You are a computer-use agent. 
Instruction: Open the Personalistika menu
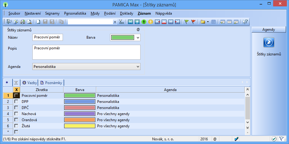tap(75, 13)
